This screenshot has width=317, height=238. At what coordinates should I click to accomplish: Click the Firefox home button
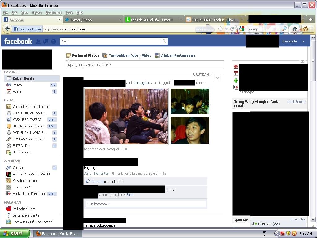295,29
